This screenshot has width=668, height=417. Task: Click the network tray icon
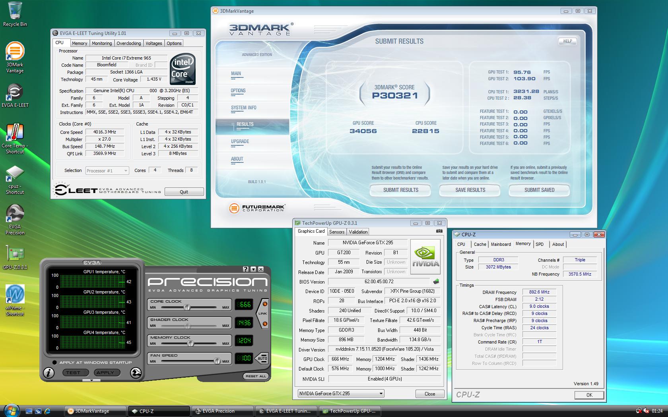coord(639,411)
